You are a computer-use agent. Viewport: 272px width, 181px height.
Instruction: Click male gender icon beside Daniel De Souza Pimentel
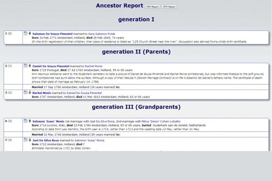29,66
